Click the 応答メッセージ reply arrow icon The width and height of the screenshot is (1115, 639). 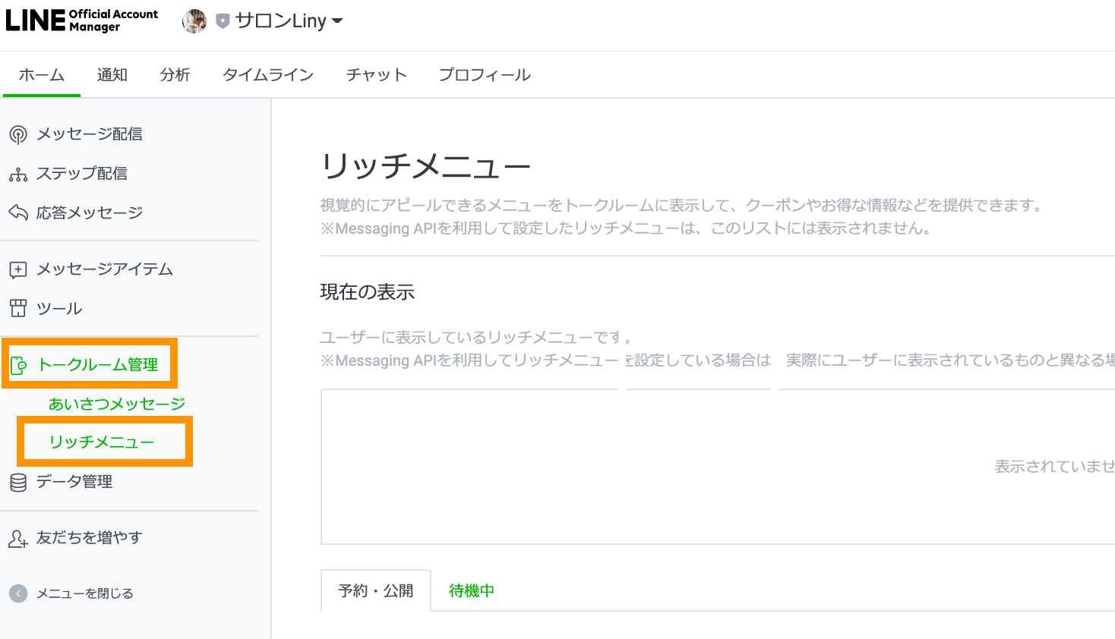tap(18, 213)
